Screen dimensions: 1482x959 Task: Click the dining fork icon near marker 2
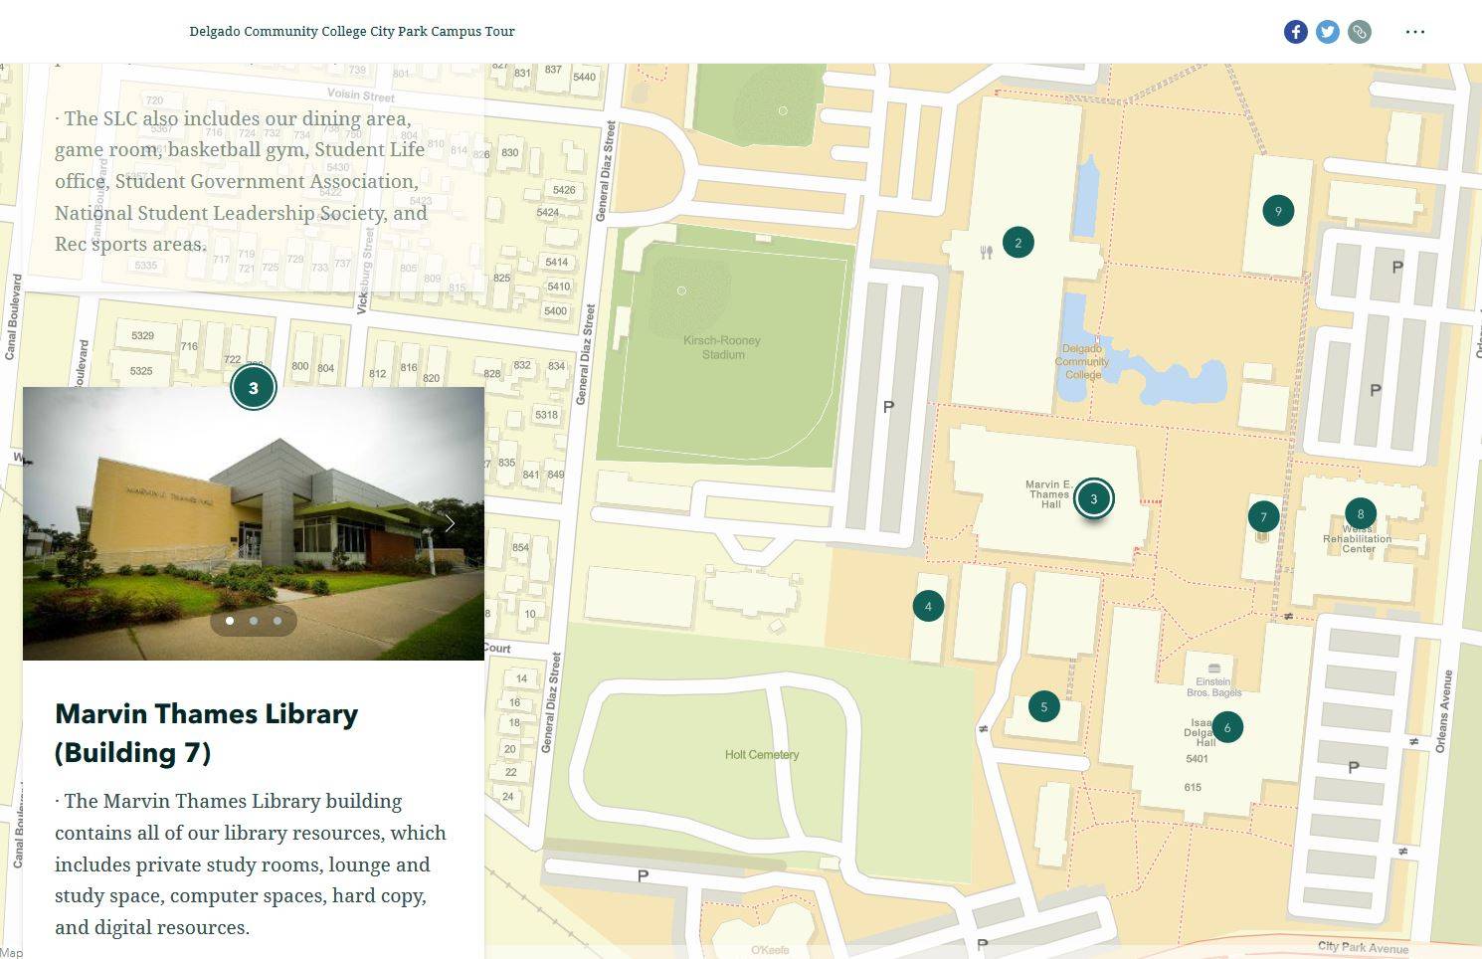tap(986, 253)
